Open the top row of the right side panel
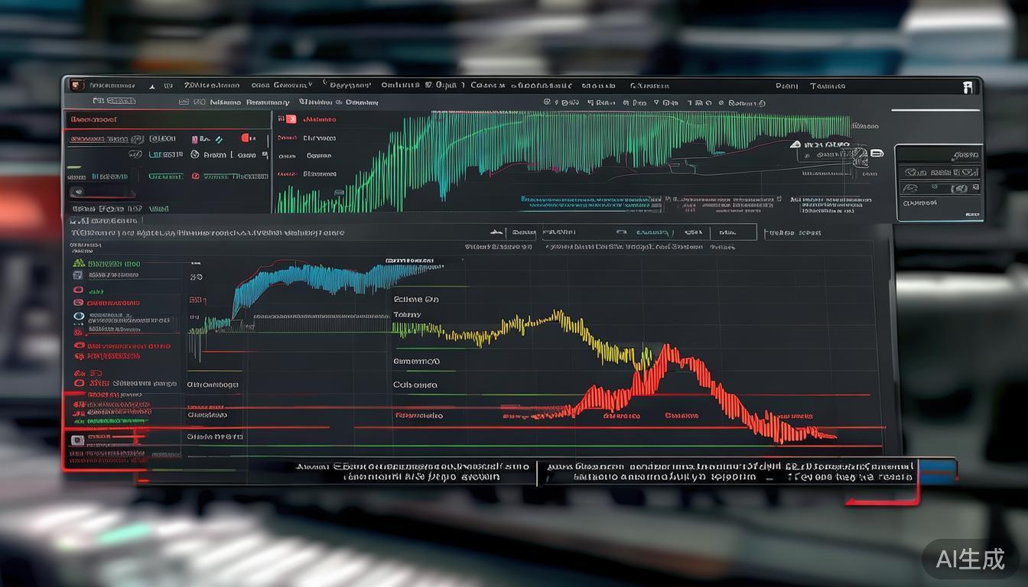Image resolution: width=1028 pixels, height=587 pixels. (939, 155)
